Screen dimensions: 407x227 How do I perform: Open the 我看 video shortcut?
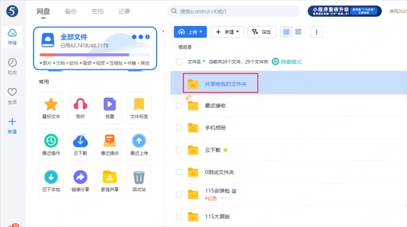click(110, 108)
